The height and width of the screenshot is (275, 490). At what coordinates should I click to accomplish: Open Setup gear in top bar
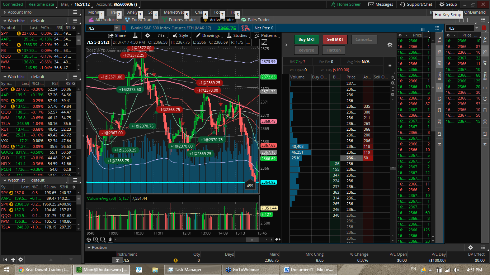coord(448,4)
